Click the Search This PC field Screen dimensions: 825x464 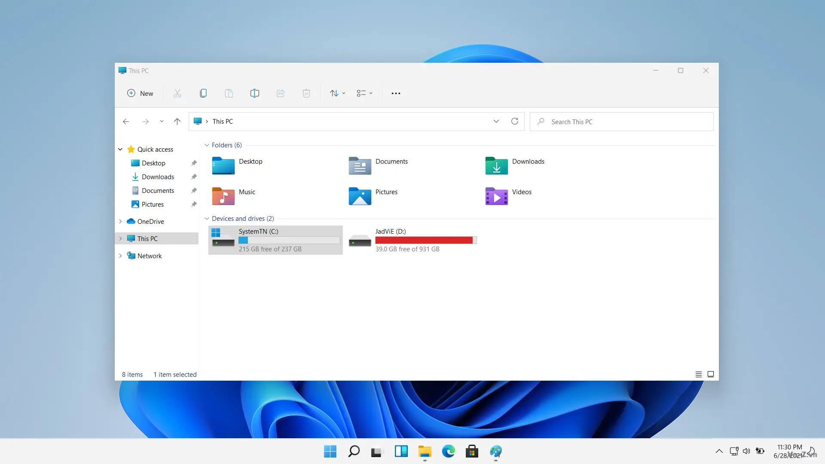coord(622,122)
